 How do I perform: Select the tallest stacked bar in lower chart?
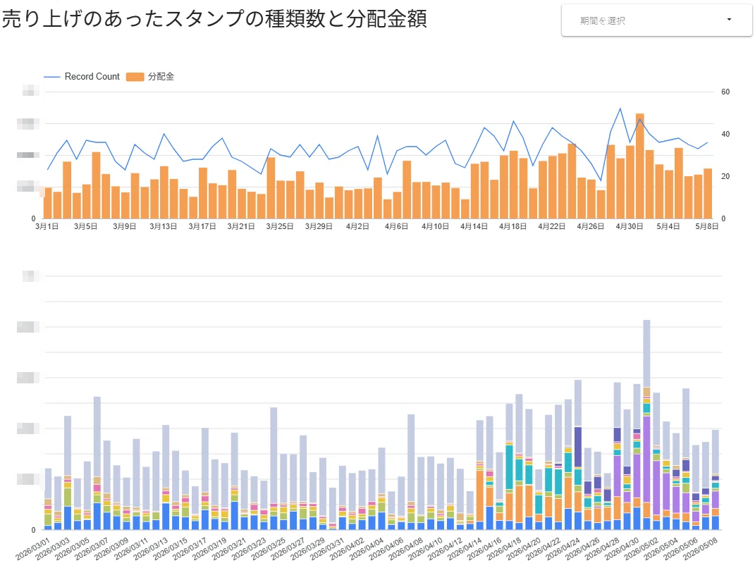(x=646, y=424)
